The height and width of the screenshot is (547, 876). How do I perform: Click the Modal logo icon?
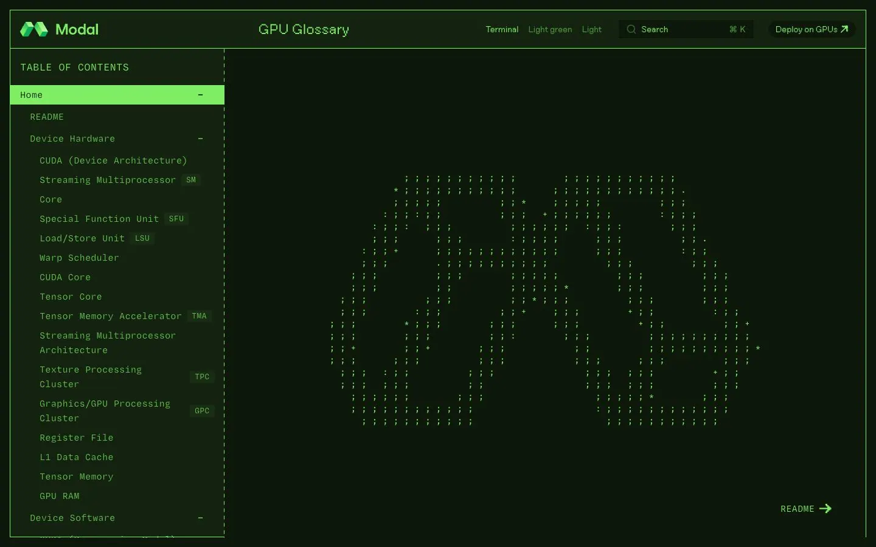[x=34, y=29]
